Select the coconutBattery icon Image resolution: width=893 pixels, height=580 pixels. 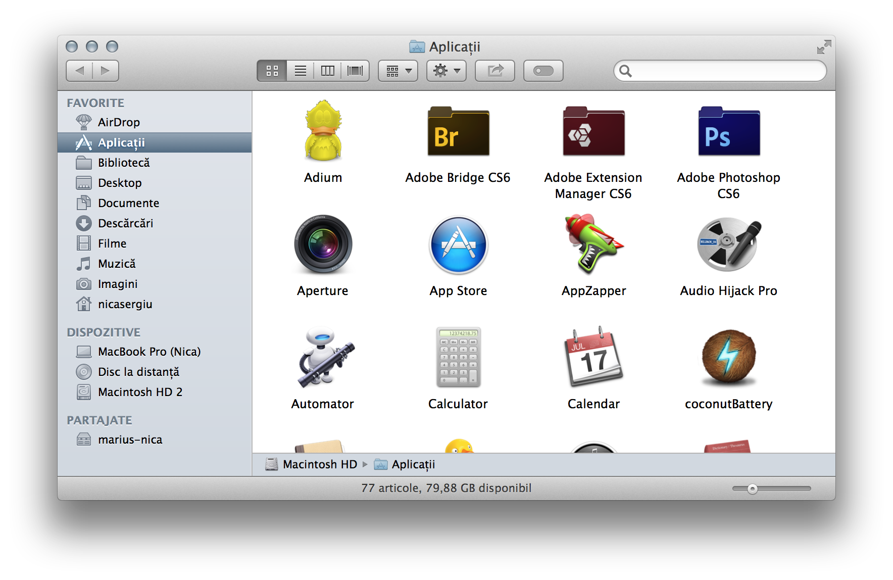[729, 358]
